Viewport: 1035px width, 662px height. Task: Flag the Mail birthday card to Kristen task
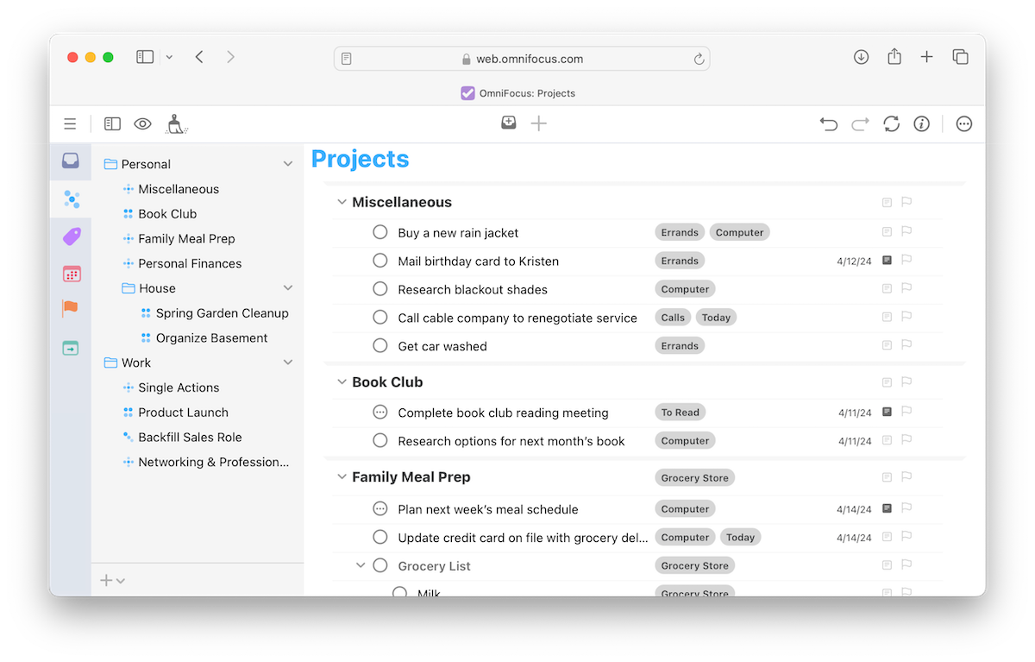[906, 260]
